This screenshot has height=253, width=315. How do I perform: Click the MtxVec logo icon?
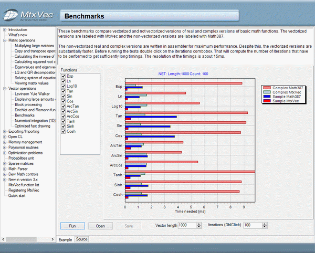[x=10, y=15]
